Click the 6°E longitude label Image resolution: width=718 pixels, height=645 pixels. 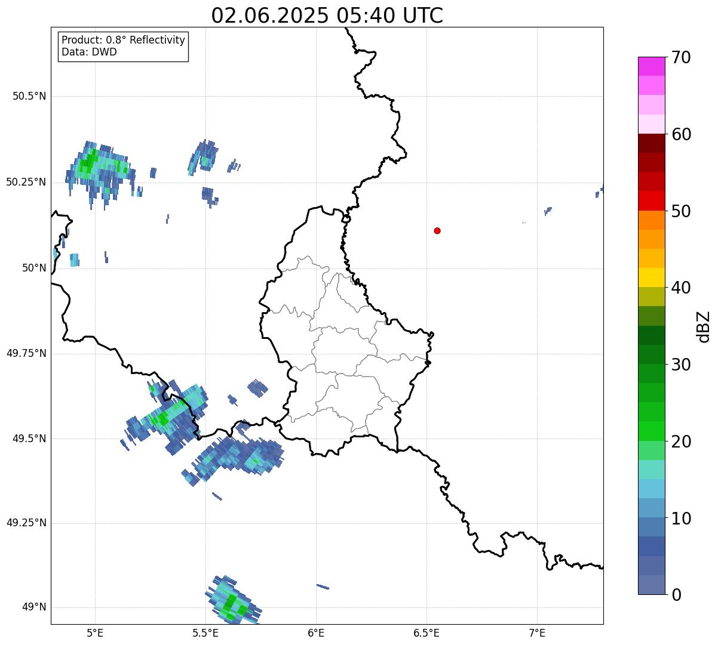(316, 632)
